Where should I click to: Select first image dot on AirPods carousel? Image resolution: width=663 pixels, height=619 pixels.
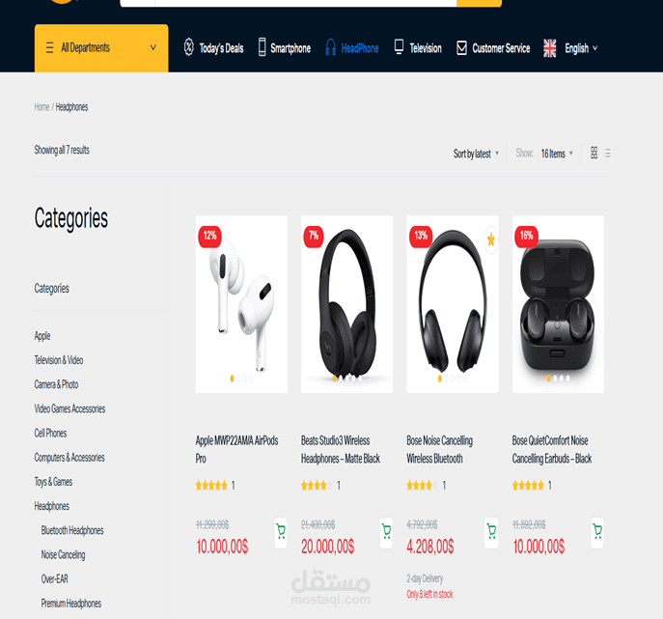click(232, 379)
